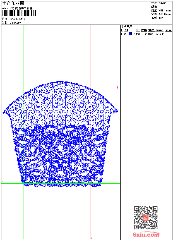
Task: Click the QR code at bottom right
Action: (x=146, y=218)
